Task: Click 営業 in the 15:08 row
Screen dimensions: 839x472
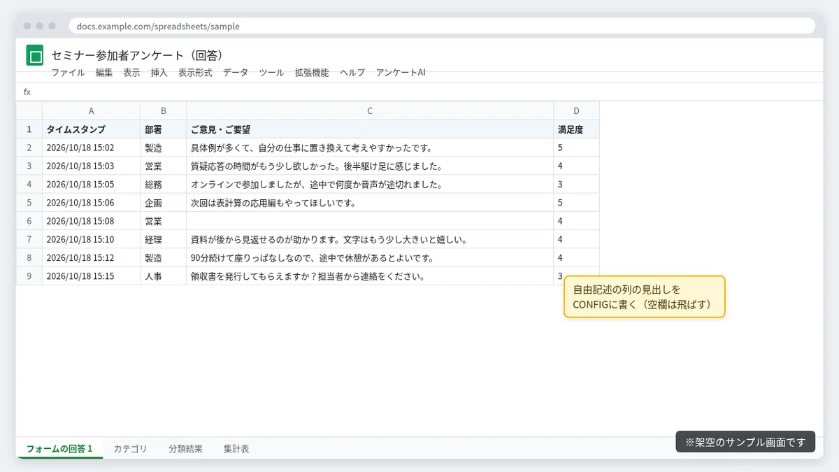Action: (164, 221)
